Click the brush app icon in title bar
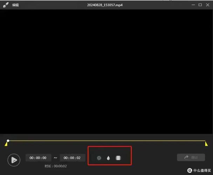This screenshot has height=175, width=213. pyautogui.click(x=6, y=5)
